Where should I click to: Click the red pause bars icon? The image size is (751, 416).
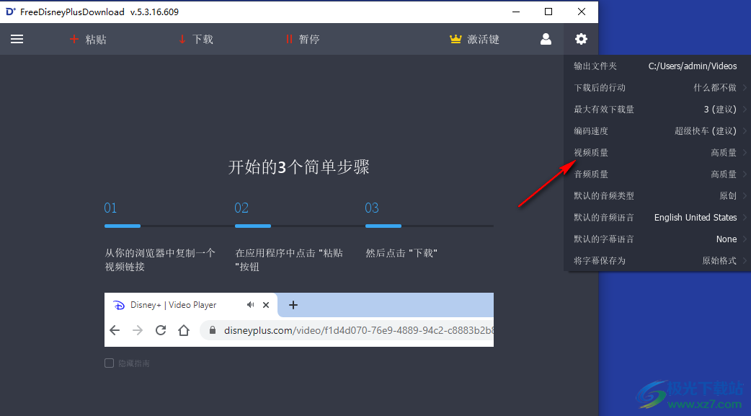coord(289,40)
